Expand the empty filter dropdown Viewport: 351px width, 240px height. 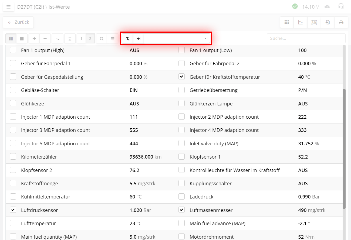point(177,39)
